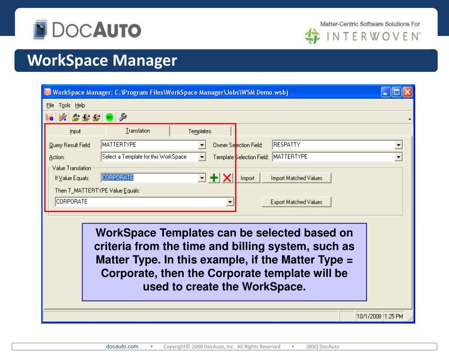Minimize the WorkSpace Manager window
Image resolution: width=449 pixels, height=359 pixels.
[x=386, y=92]
